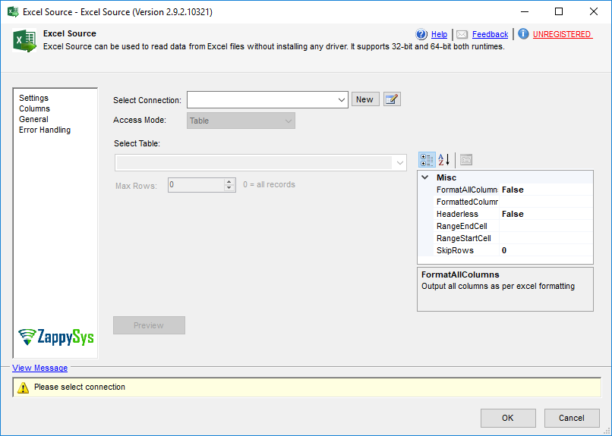Click the ZappySys logo
612x436 pixels.
coord(56,337)
